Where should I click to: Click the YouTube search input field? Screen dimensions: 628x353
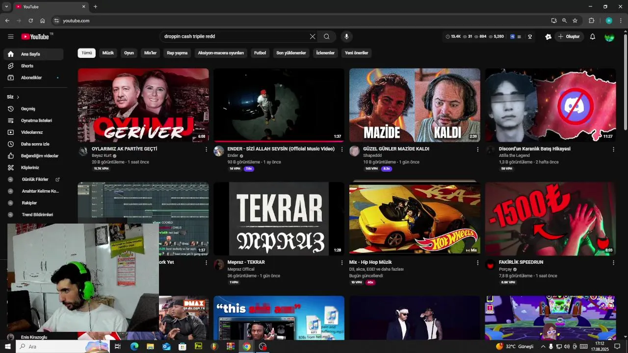tap(235, 36)
